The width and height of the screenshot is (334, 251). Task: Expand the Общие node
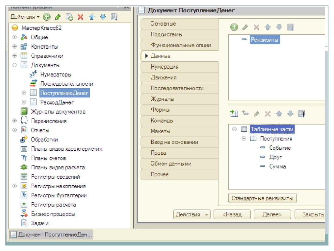(x=14, y=37)
